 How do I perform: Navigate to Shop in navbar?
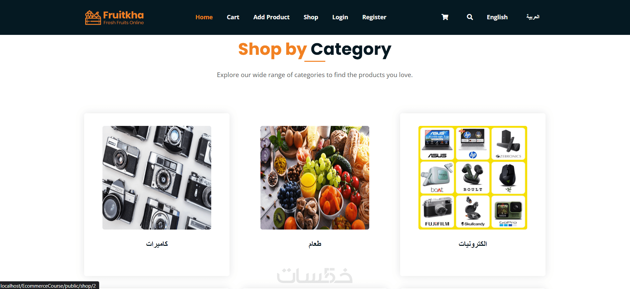311,17
